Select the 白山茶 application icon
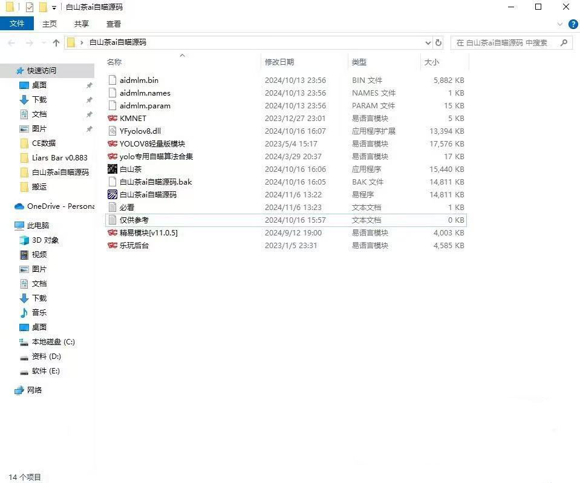The width and height of the screenshot is (580, 483). click(x=112, y=169)
